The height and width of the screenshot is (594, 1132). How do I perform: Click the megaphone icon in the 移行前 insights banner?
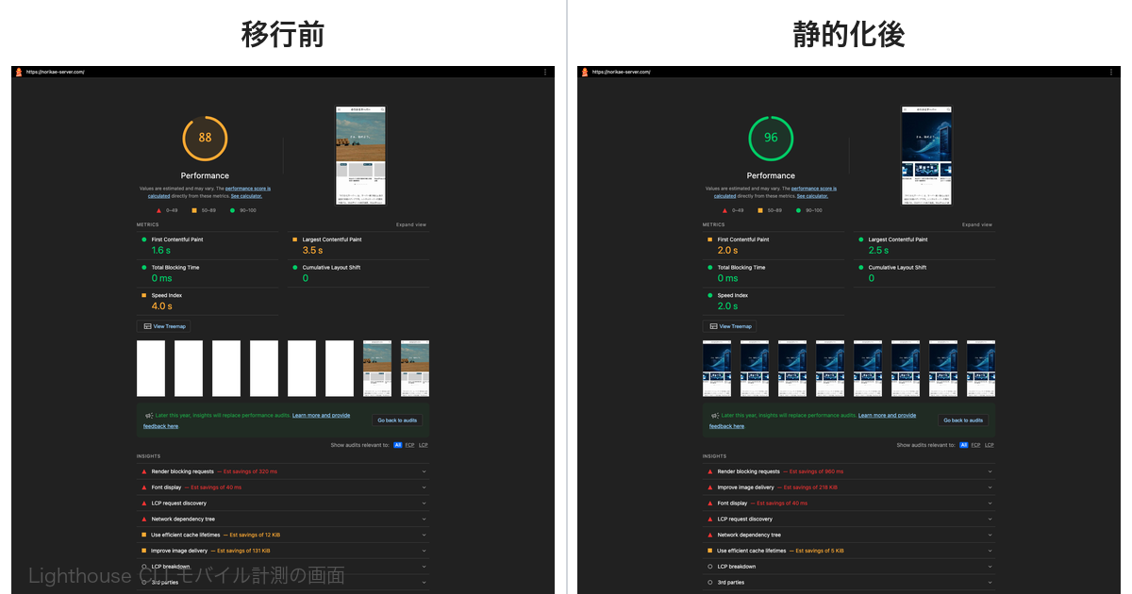(149, 416)
